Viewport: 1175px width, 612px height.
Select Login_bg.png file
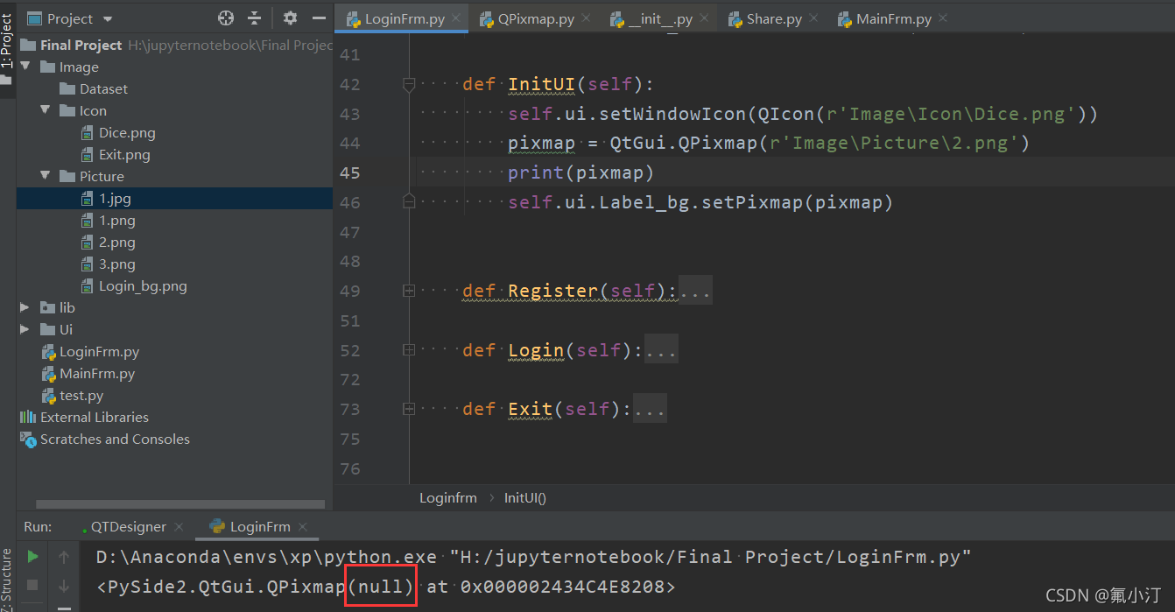[x=133, y=286]
